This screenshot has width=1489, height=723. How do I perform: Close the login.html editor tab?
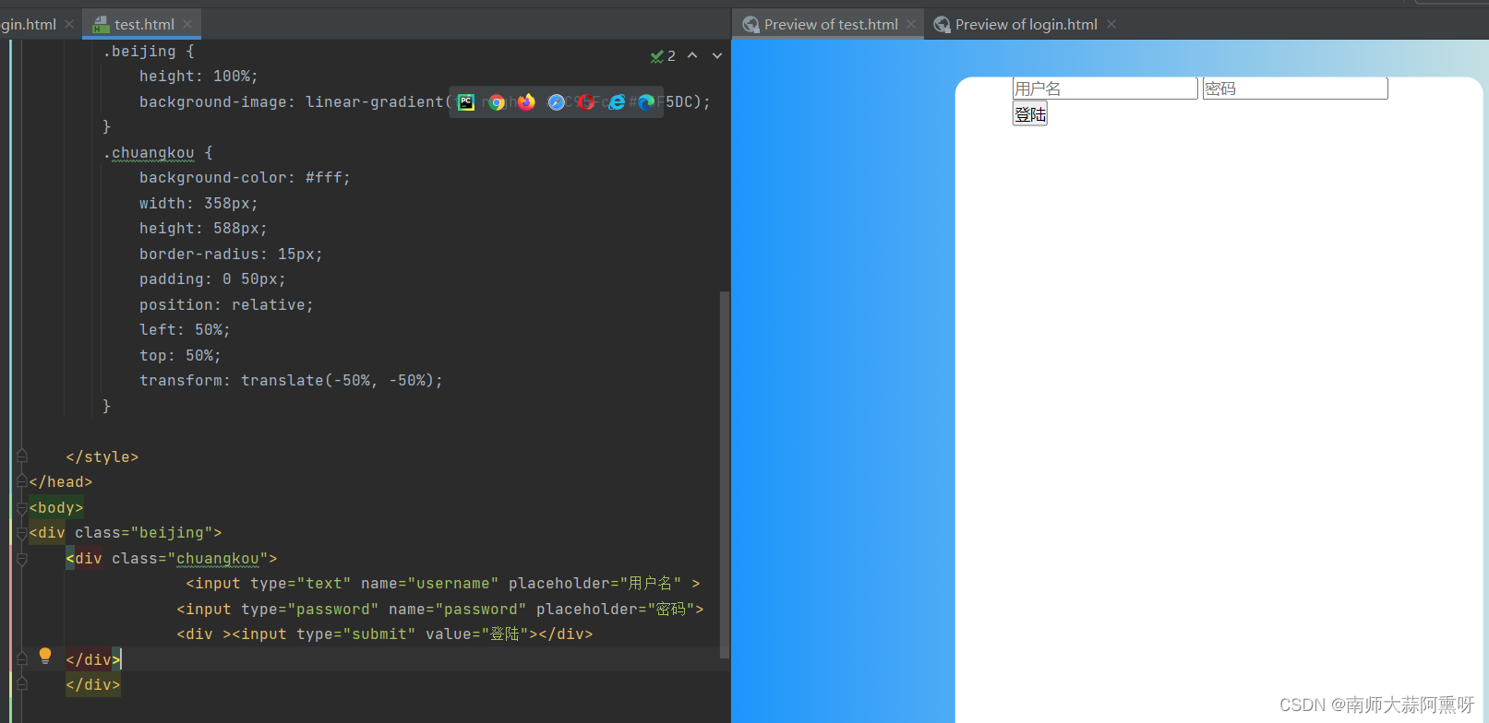pyautogui.click(x=69, y=24)
